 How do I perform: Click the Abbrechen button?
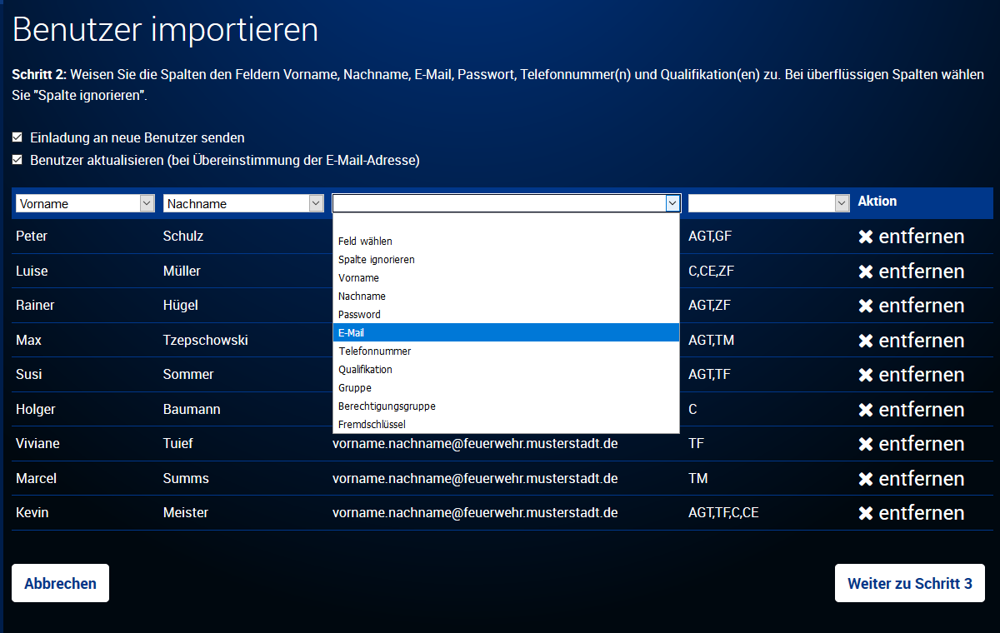click(x=60, y=583)
